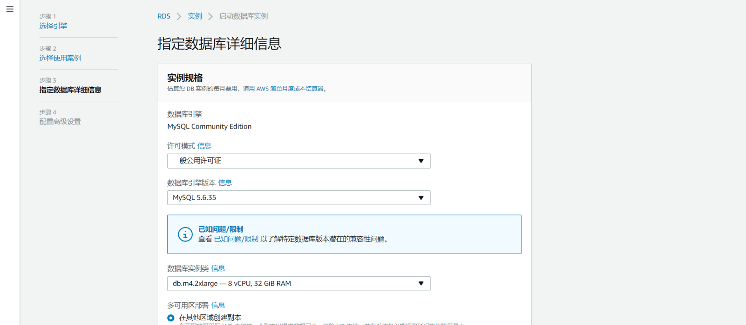Open the hamburger navigation menu
The width and height of the screenshot is (746, 325).
coord(10,9)
